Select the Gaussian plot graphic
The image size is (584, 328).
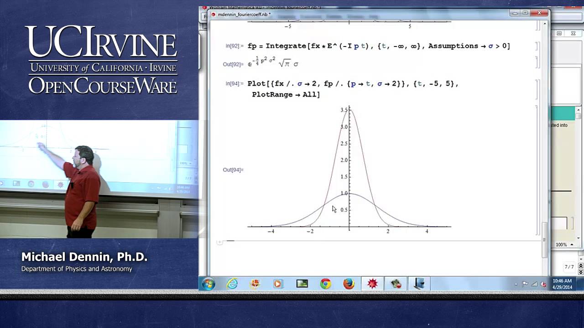tap(349, 169)
